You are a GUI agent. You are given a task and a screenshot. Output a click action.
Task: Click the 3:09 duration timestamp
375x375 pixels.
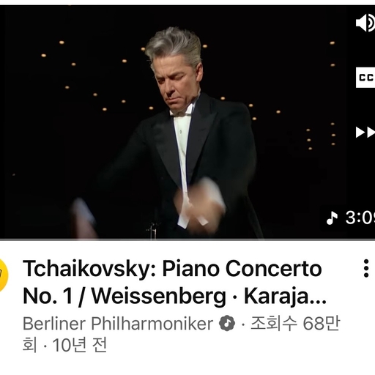(x=360, y=218)
